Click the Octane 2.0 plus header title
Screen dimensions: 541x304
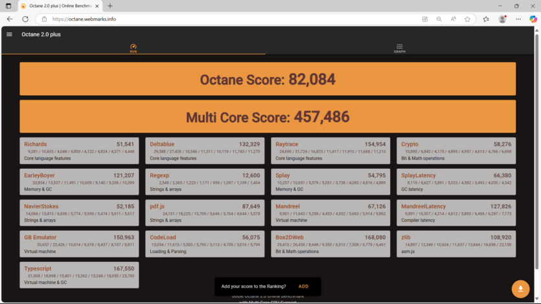click(x=41, y=34)
